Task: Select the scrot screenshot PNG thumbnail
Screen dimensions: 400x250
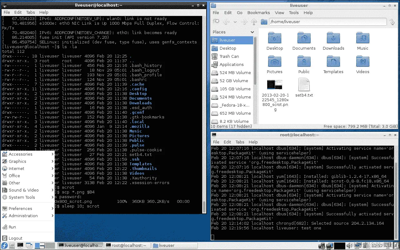Action: (275, 85)
